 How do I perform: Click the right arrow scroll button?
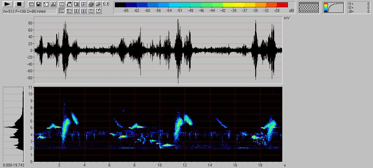coord(108,4)
